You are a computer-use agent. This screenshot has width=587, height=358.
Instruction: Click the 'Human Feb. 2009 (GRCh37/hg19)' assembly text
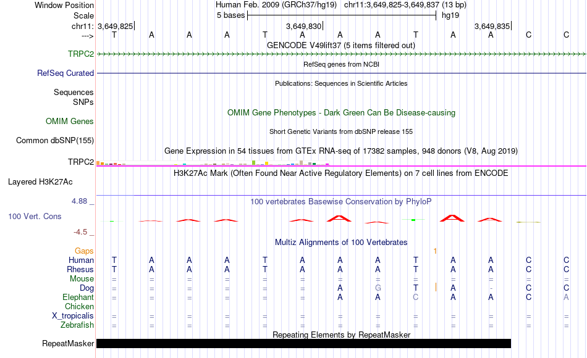(276, 5)
